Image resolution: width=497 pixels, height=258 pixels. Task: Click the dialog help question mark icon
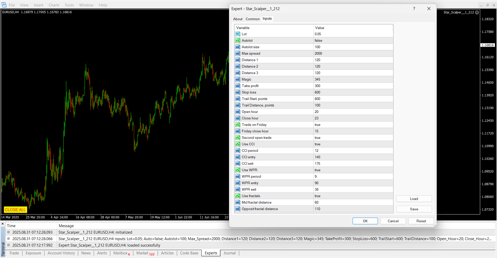coord(414,9)
